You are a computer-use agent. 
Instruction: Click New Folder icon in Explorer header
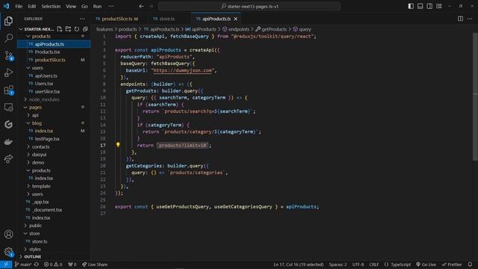coord(68,29)
